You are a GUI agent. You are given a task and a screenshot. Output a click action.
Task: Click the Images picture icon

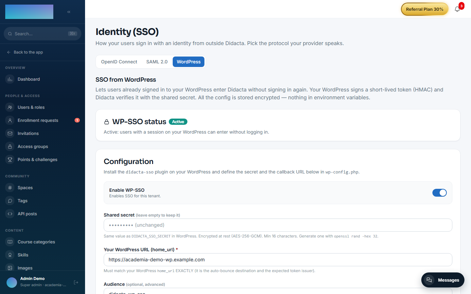(x=10, y=268)
